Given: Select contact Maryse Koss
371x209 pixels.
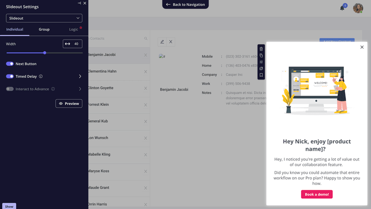Looking at the screenshot, I should 119,171.
